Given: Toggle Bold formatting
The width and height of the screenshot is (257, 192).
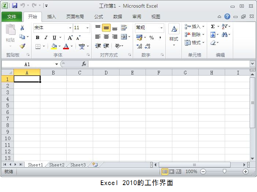Looking at the screenshot, I should coord(37,38).
